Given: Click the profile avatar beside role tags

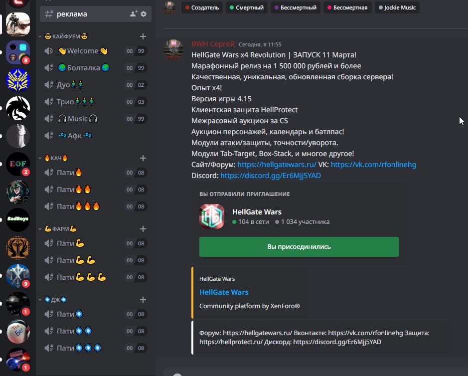Looking at the screenshot, I should pyautogui.click(x=169, y=7).
